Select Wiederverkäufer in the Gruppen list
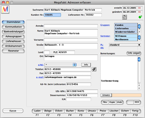The image size is (145, 118). 126,32
